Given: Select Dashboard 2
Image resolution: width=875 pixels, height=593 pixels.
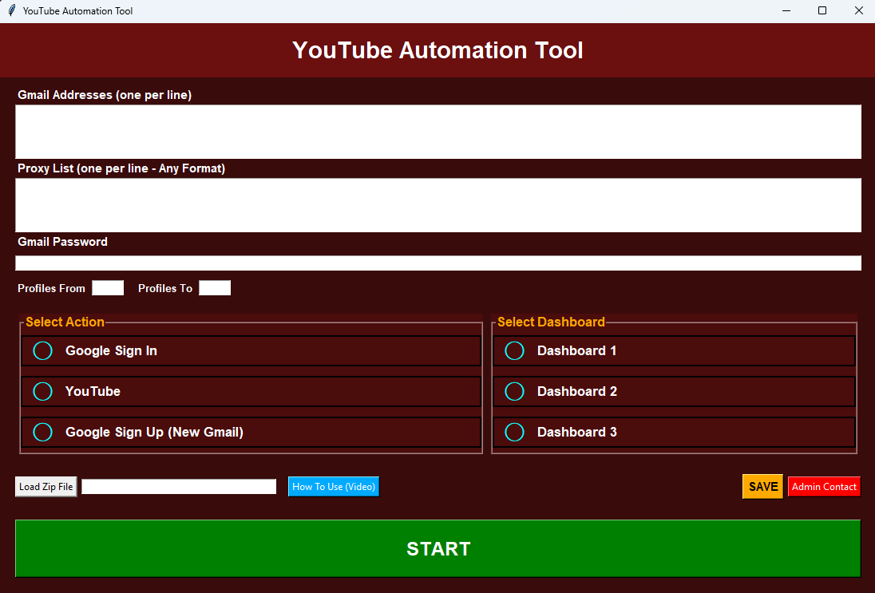Looking at the screenshot, I should pyautogui.click(x=674, y=392).
